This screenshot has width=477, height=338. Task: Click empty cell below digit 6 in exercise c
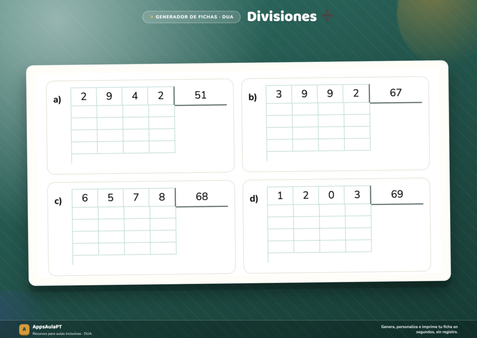coord(86,213)
